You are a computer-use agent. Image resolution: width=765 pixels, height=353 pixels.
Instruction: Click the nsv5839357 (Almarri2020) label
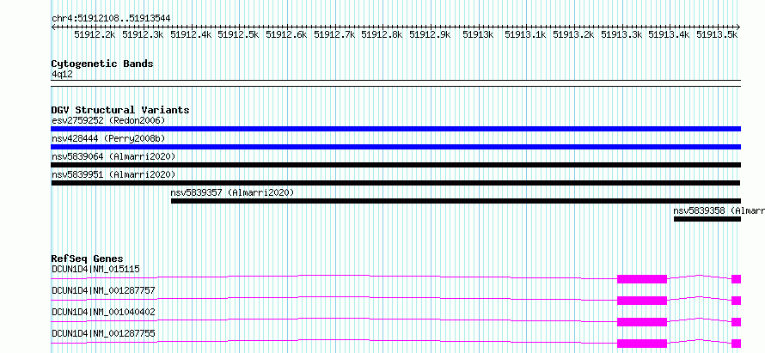click(232, 192)
